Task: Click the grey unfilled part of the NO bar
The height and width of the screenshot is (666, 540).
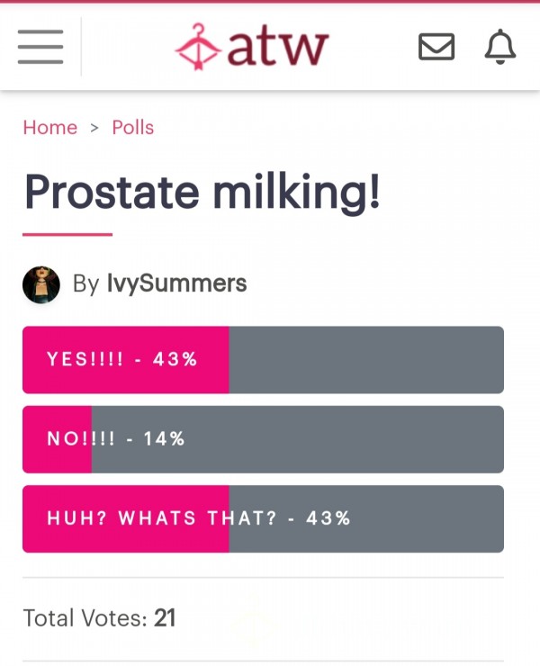Action: [x=298, y=439]
